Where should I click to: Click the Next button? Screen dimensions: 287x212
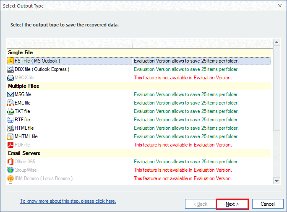click(x=232, y=204)
